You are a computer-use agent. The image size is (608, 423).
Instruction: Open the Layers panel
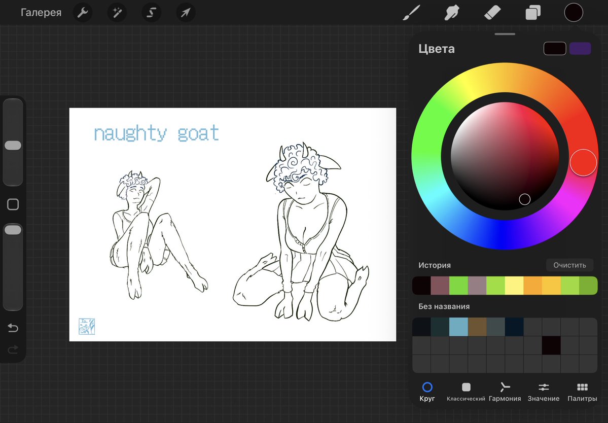(533, 12)
